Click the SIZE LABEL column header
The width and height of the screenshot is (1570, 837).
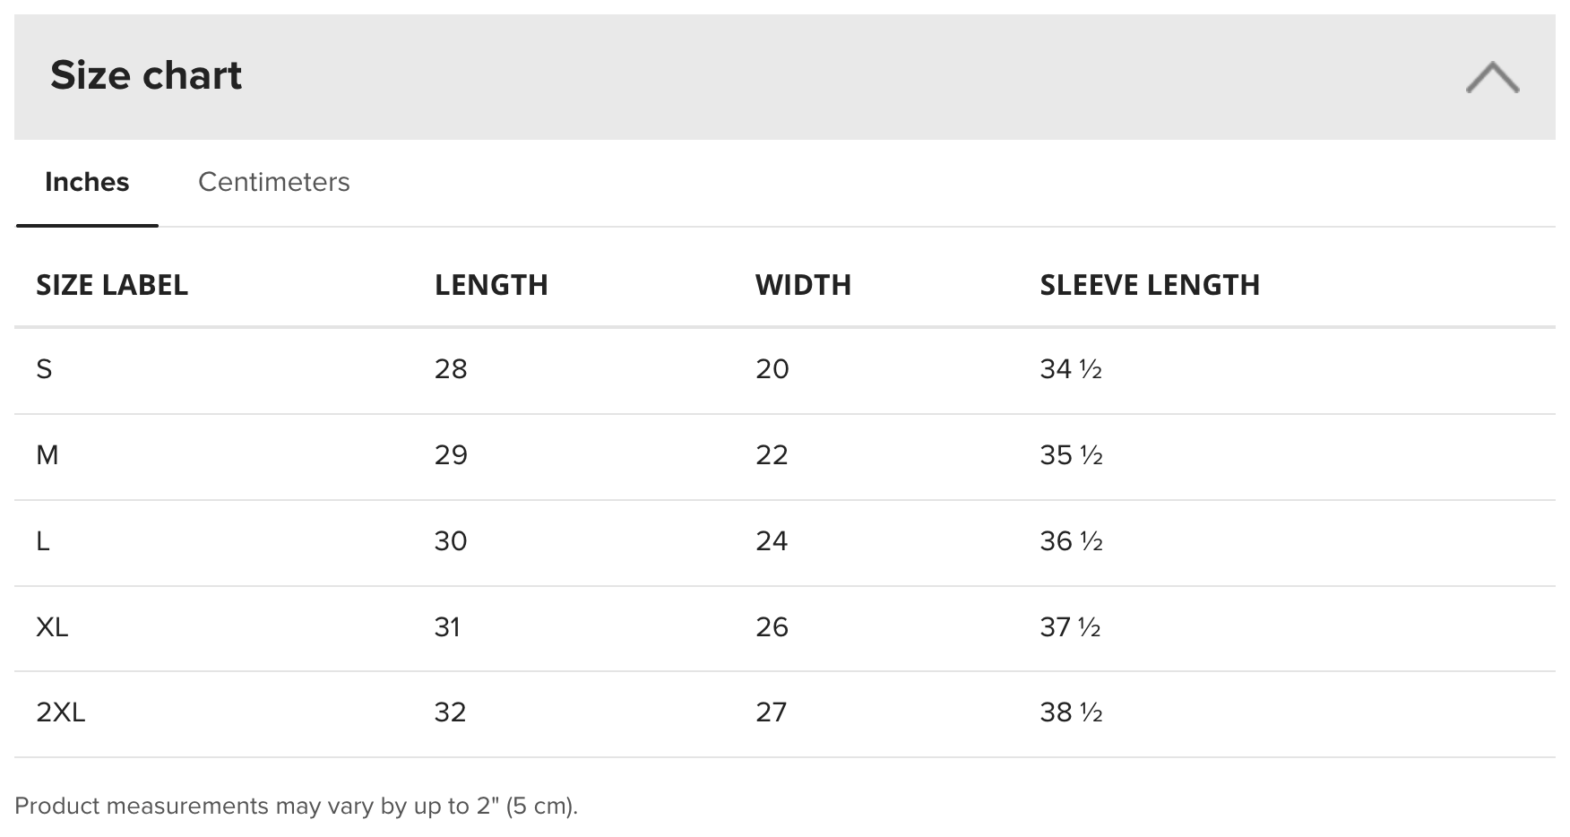point(112,285)
